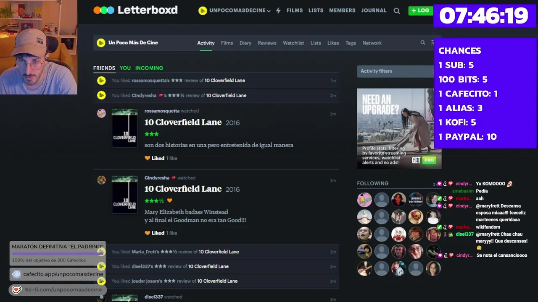This screenshot has width=538, height=302.
Task: Open JOURNAL from the top navigation
Action: (374, 10)
